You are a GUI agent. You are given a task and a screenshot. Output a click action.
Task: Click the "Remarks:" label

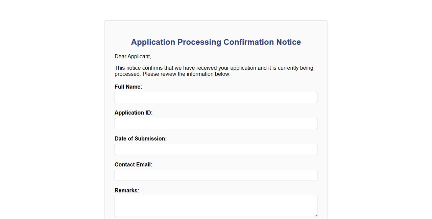127,191
